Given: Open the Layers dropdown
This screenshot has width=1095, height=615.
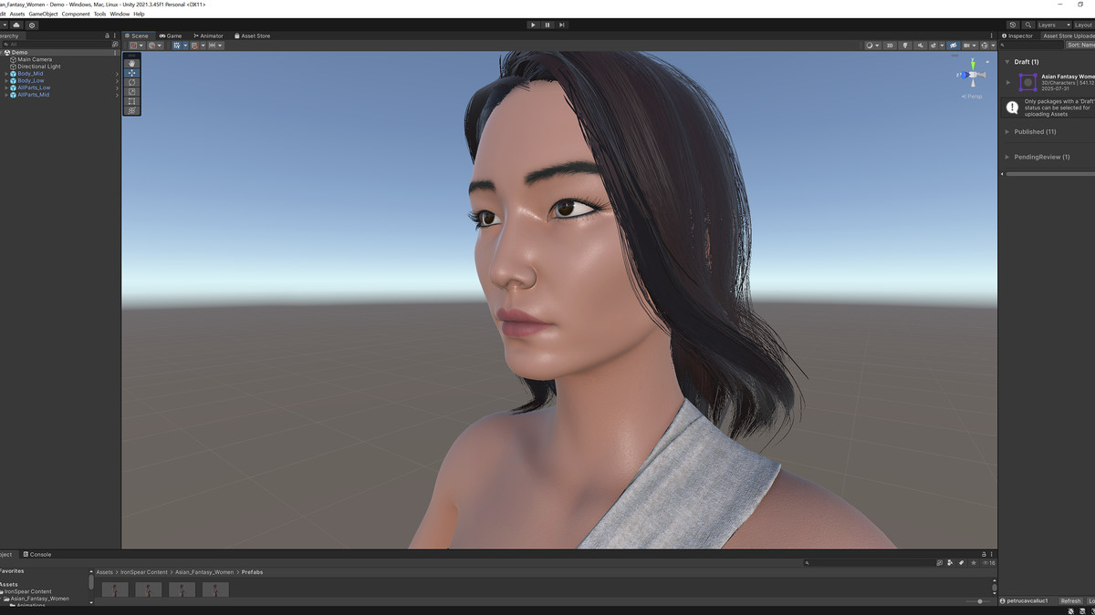Looking at the screenshot, I should 1052,25.
